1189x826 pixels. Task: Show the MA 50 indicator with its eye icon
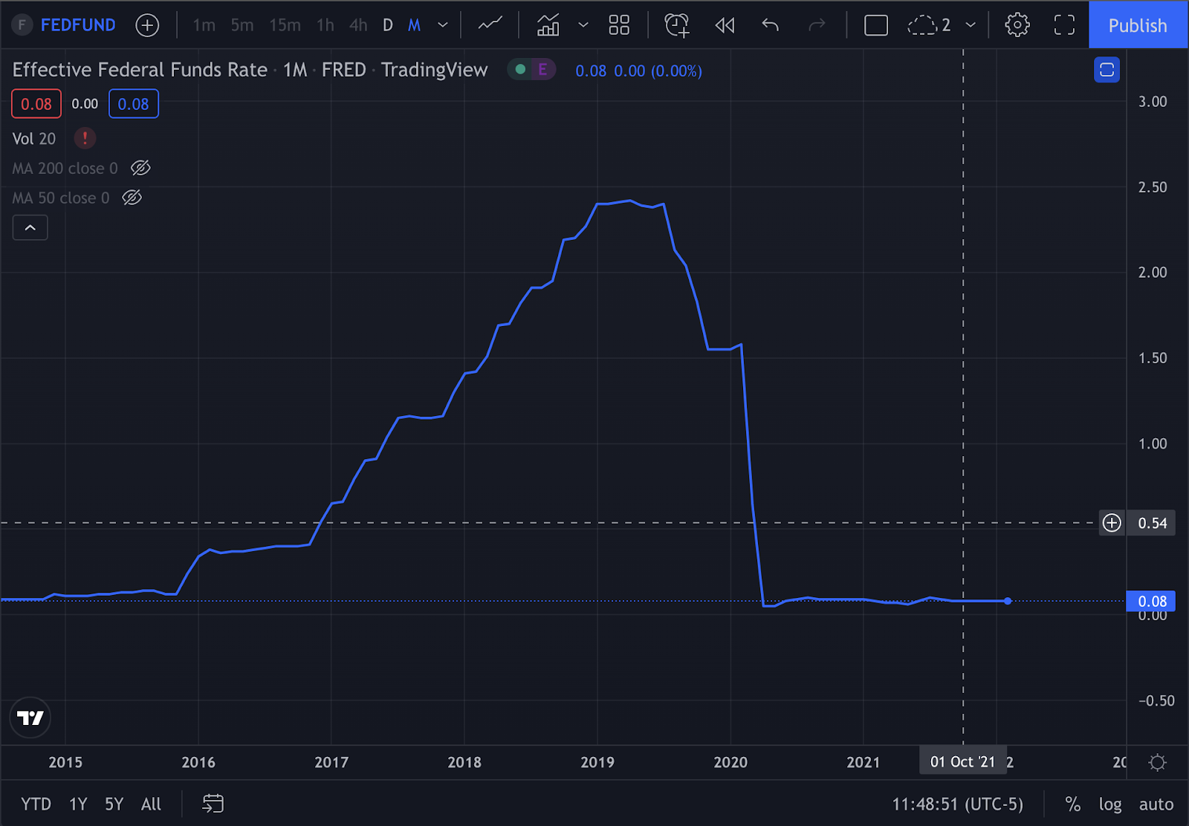click(x=132, y=198)
